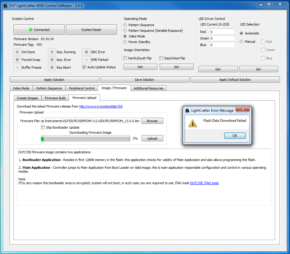Close the LightCrafter Error Message dialog

pyautogui.click(x=243, y=109)
